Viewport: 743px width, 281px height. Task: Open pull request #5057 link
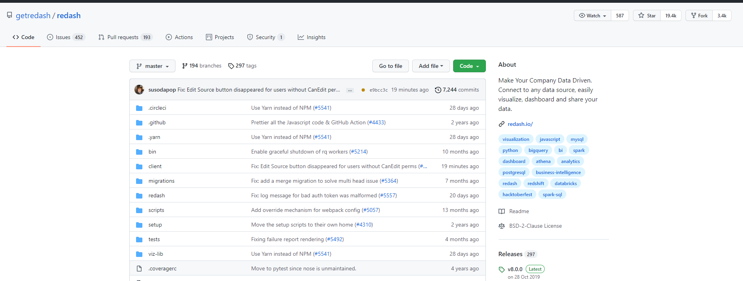pos(371,210)
